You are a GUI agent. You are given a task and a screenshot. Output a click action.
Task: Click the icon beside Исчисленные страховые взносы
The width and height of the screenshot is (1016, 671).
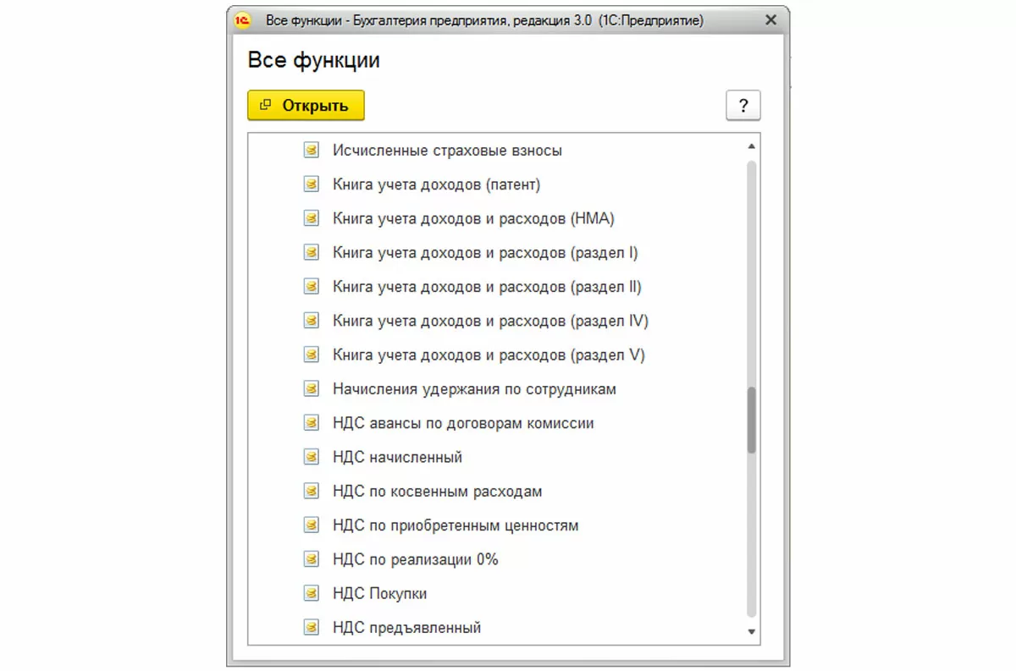click(x=312, y=151)
